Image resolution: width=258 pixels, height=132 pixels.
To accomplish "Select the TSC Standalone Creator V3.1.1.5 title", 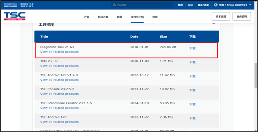I will (66, 103).
